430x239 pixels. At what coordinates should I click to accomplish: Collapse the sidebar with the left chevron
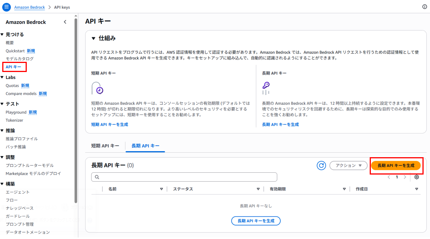coord(65,22)
